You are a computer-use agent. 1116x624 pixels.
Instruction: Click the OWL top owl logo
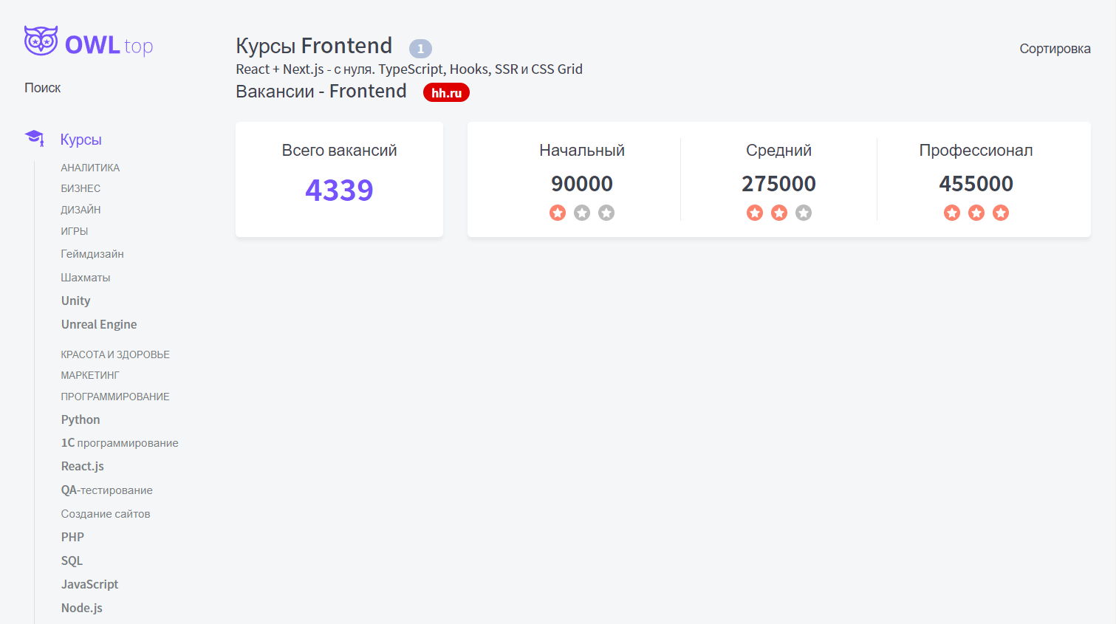click(x=89, y=41)
